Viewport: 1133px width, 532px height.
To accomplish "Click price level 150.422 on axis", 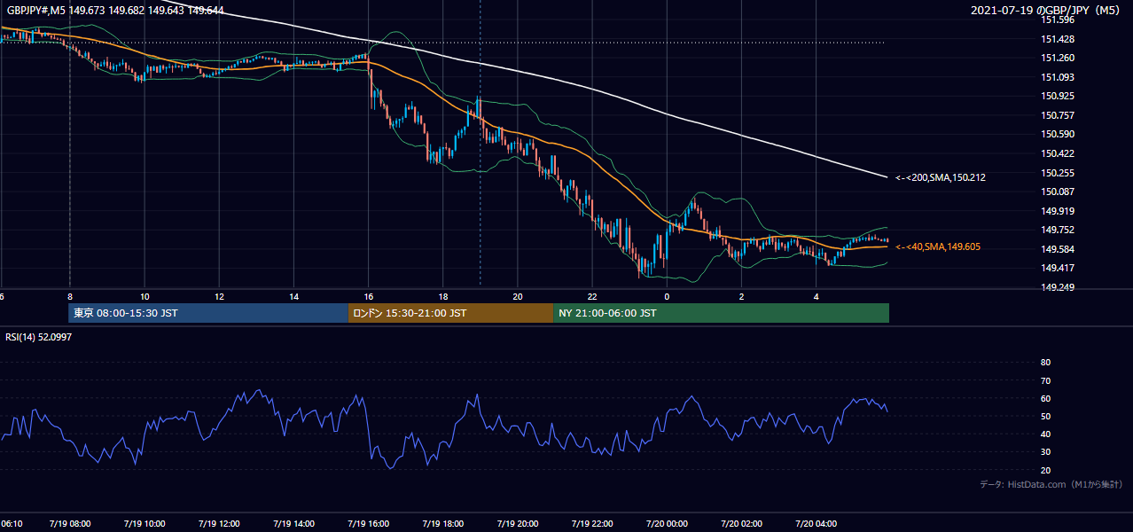I will point(1057,153).
